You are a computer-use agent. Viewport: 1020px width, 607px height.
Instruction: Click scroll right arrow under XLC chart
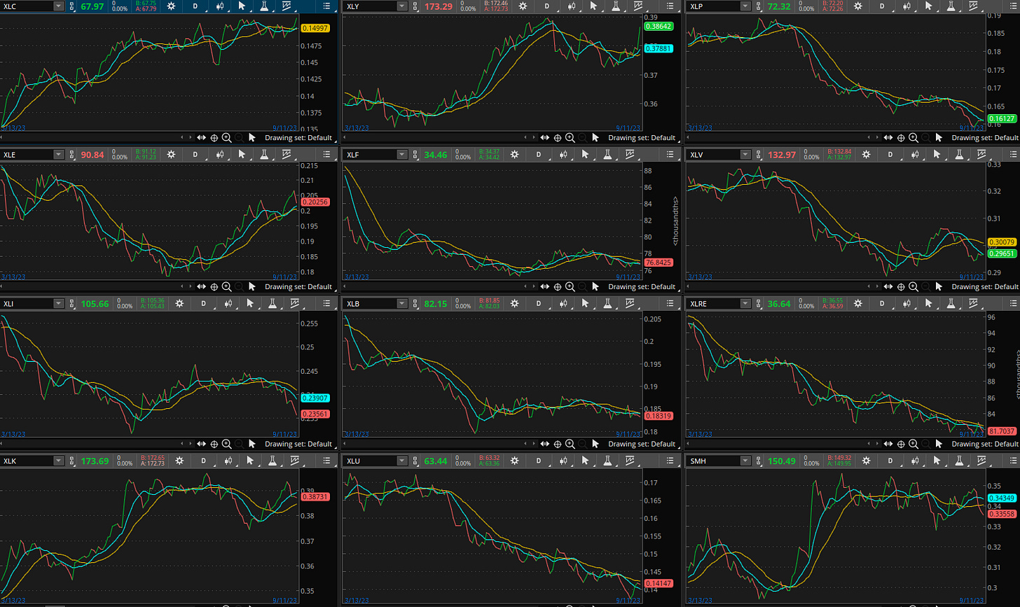click(192, 138)
